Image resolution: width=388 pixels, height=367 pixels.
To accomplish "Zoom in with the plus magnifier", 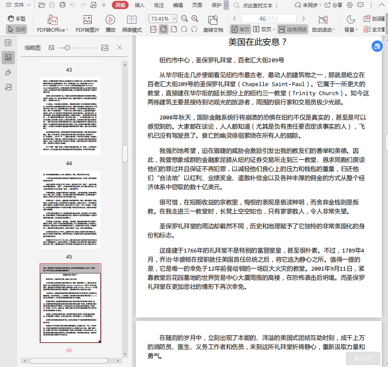I will pos(195,19).
